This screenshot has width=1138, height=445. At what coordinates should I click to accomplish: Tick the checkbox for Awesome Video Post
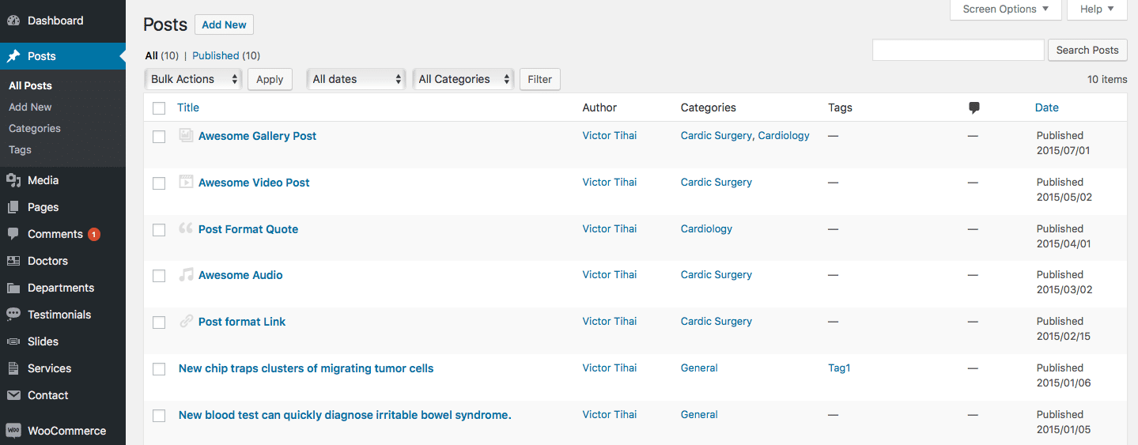(159, 183)
